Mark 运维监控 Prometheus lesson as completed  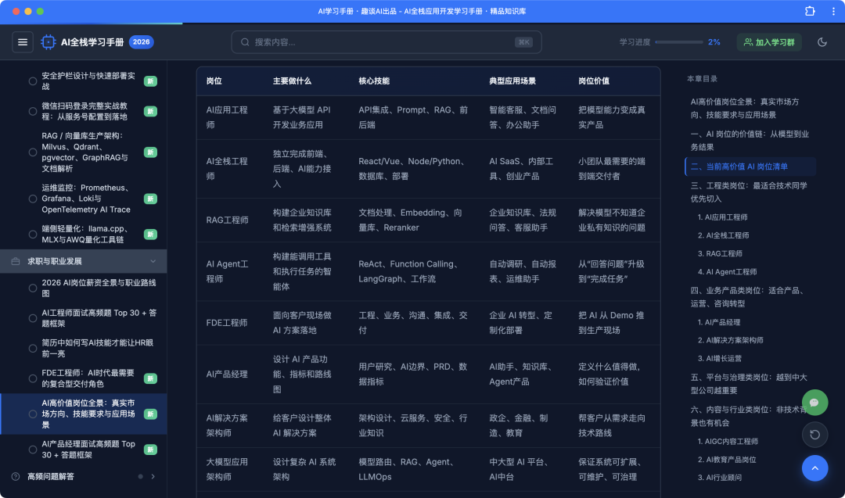[33, 199]
